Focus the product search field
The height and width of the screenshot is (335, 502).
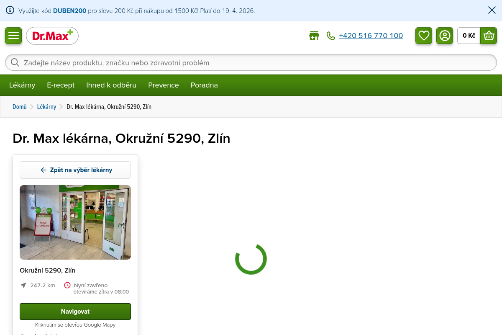pyautogui.click(x=251, y=63)
